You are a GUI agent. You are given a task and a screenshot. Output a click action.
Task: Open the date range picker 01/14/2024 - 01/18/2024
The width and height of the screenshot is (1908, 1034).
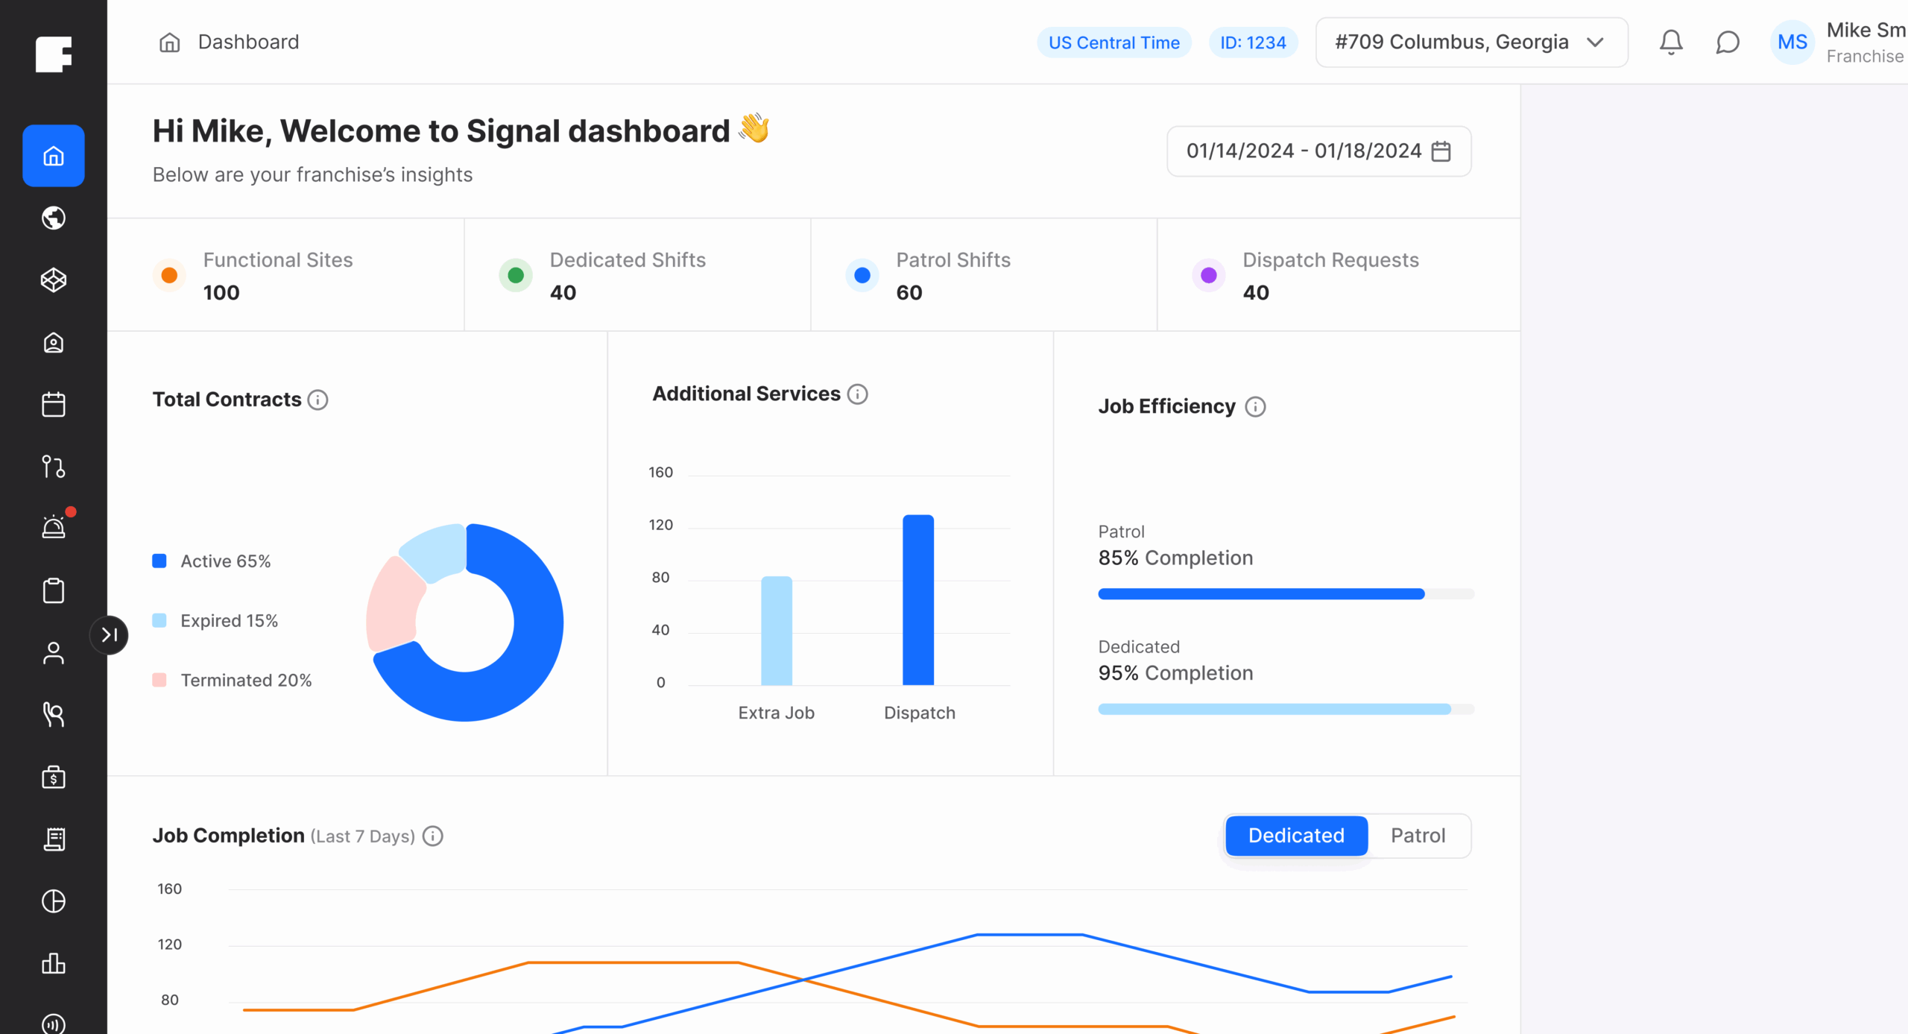(1318, 151)
